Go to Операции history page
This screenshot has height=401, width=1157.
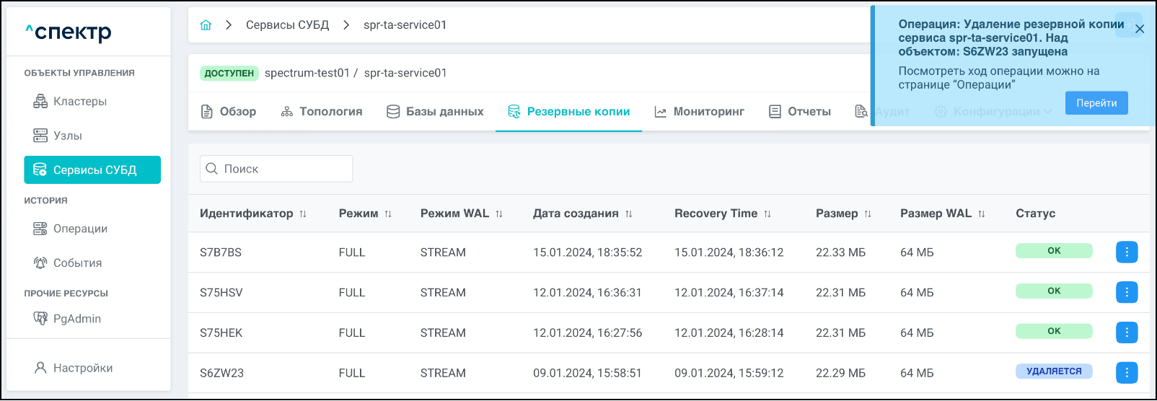click(x=79, y=229)
